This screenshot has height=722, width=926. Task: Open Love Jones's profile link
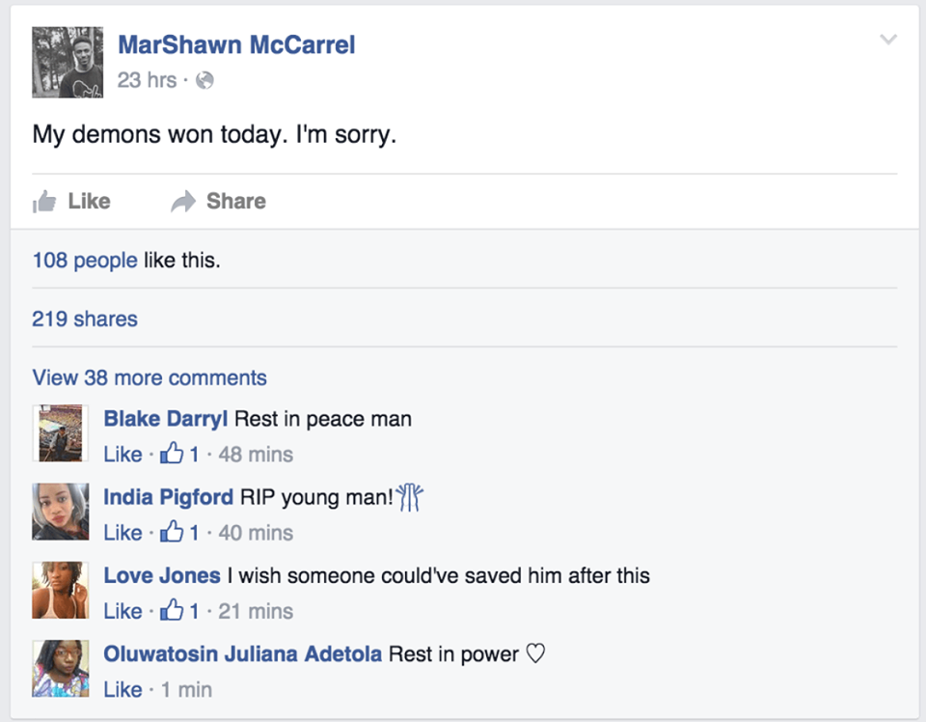(162, 575)
